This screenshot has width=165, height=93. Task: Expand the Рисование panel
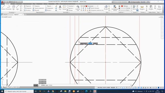(x=12, y=12)
